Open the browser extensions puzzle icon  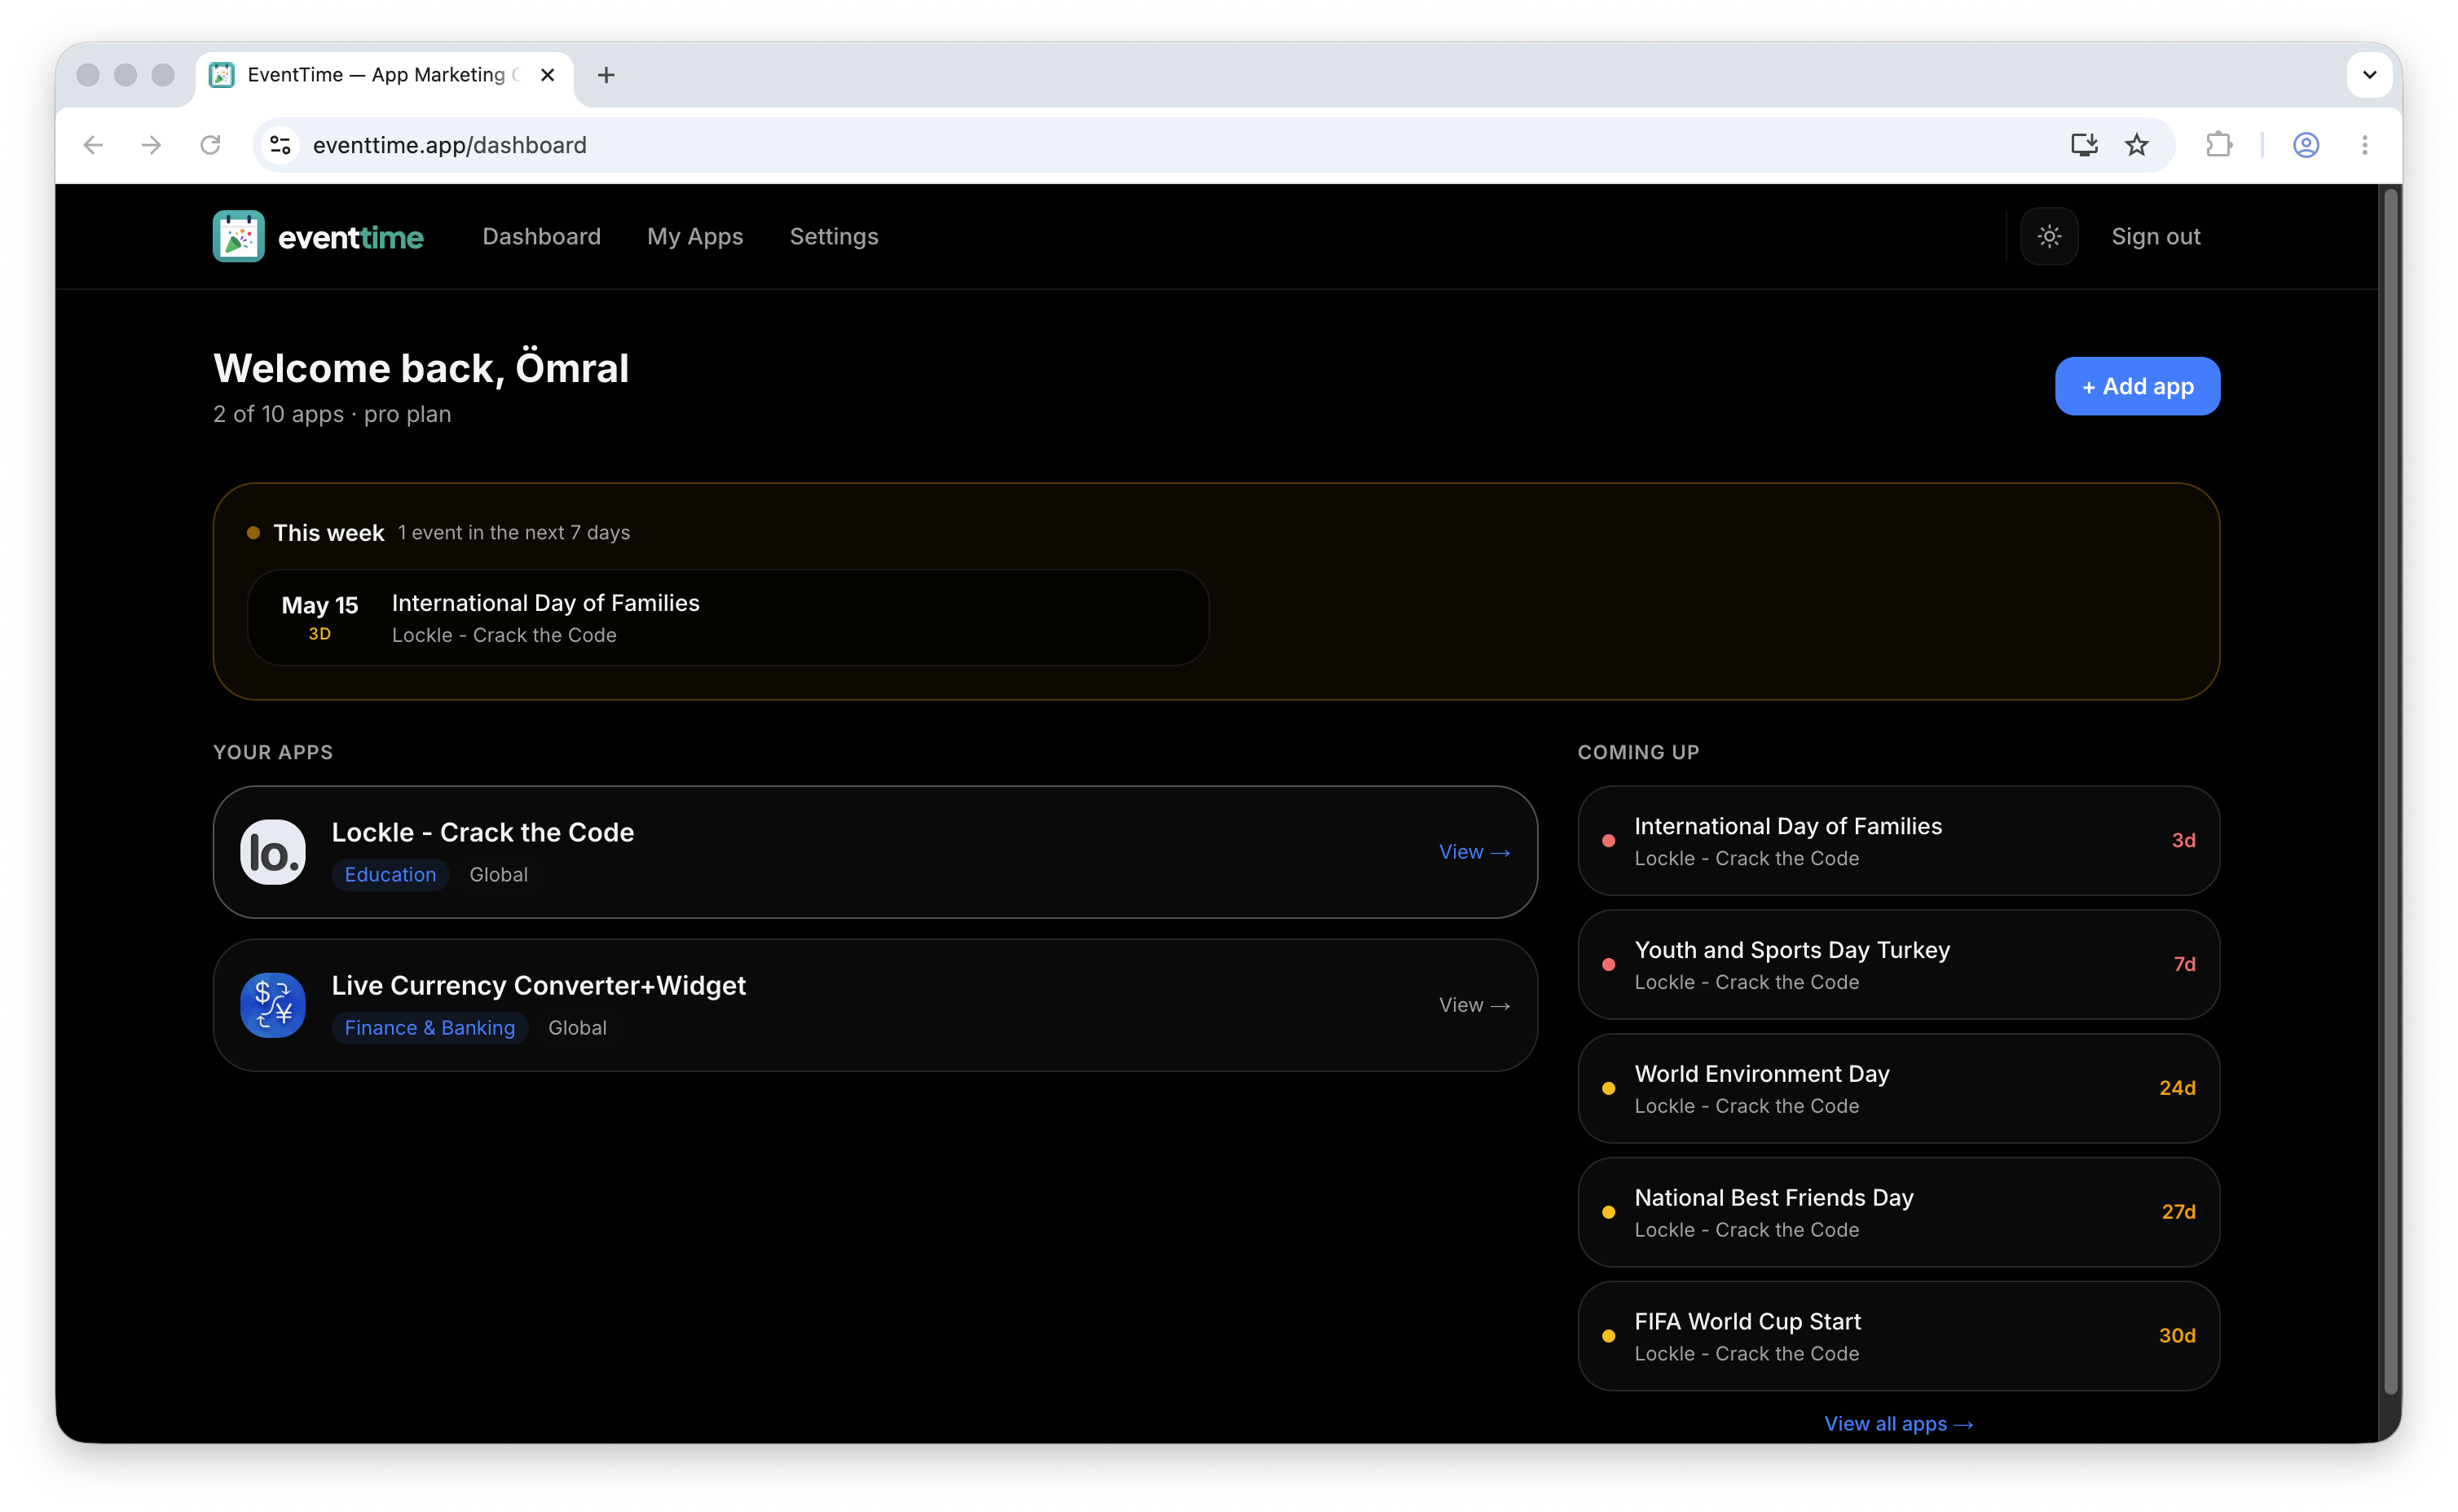click(2218, 145)
